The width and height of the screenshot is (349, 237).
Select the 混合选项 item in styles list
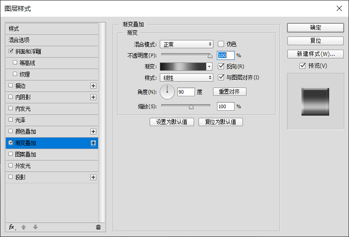[x=52, y=40]
